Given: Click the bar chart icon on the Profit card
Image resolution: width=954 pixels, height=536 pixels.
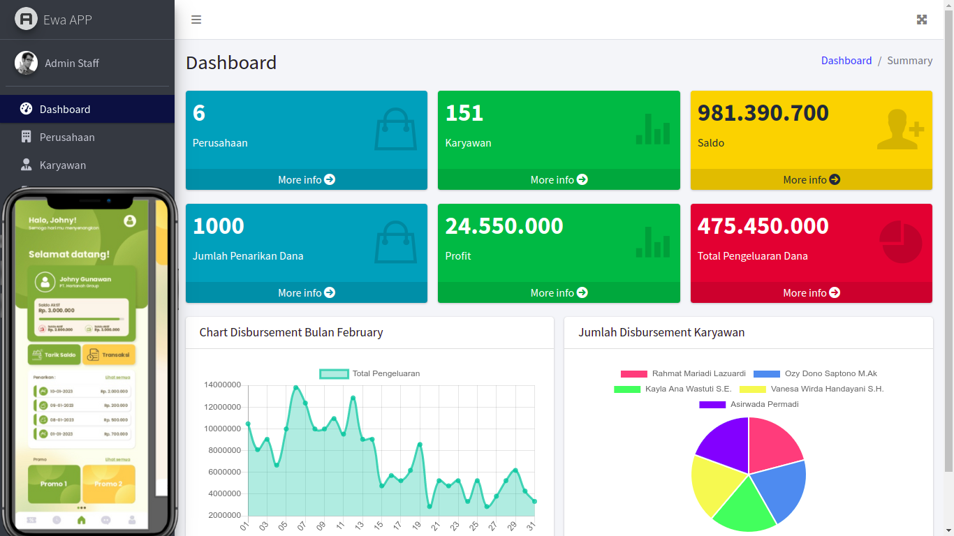Looking at the screenshot, I should pyautogui.click(x=653, y=242).
